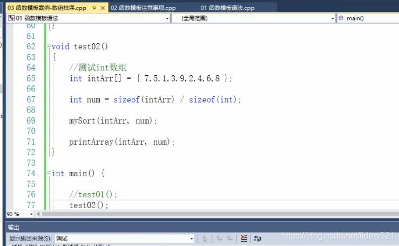The width and height of the screenshot is (399, 246).
Task: Switch to 01 函数模板语法.cpp tab
Action: 227,8
